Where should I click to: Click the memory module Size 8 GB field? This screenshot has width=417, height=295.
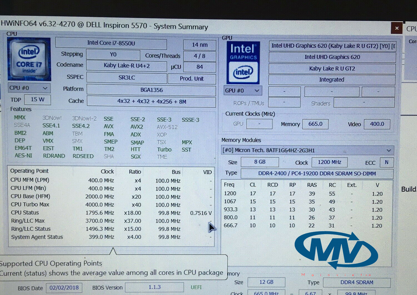[260, 162]
